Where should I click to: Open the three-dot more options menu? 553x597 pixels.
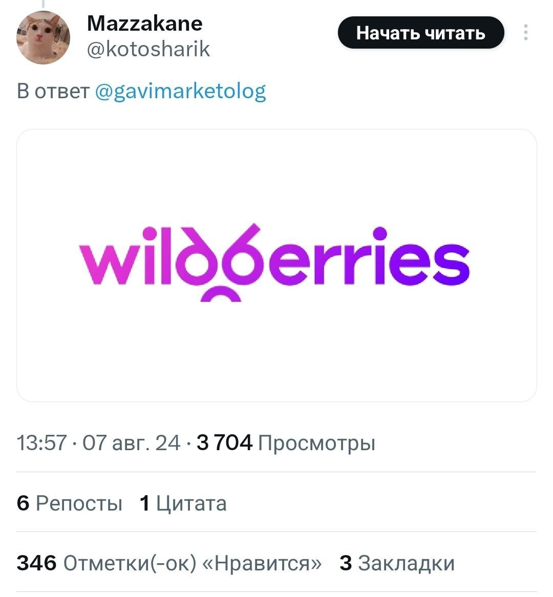[x=525, y=33]
